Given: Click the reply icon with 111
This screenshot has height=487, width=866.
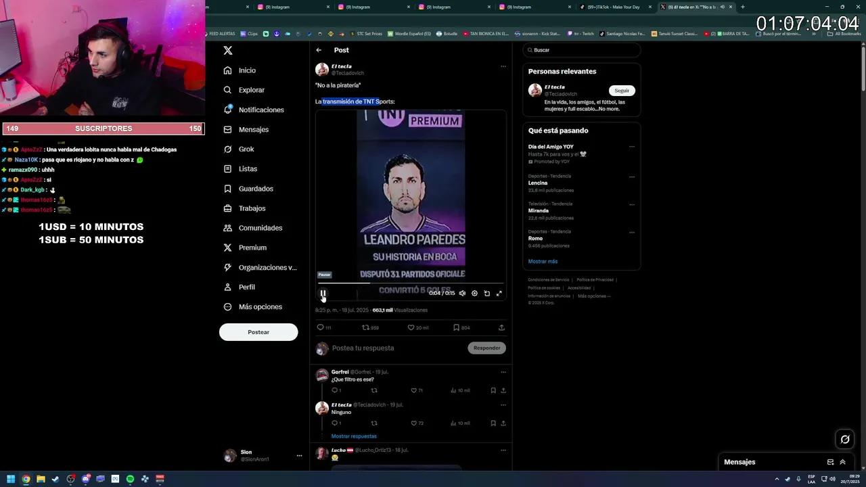Looking at the screenshot, I should (x=324, y=327).
